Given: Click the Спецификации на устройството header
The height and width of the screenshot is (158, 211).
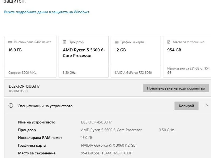Looking at the screenshot, I should tap(45, 106).
